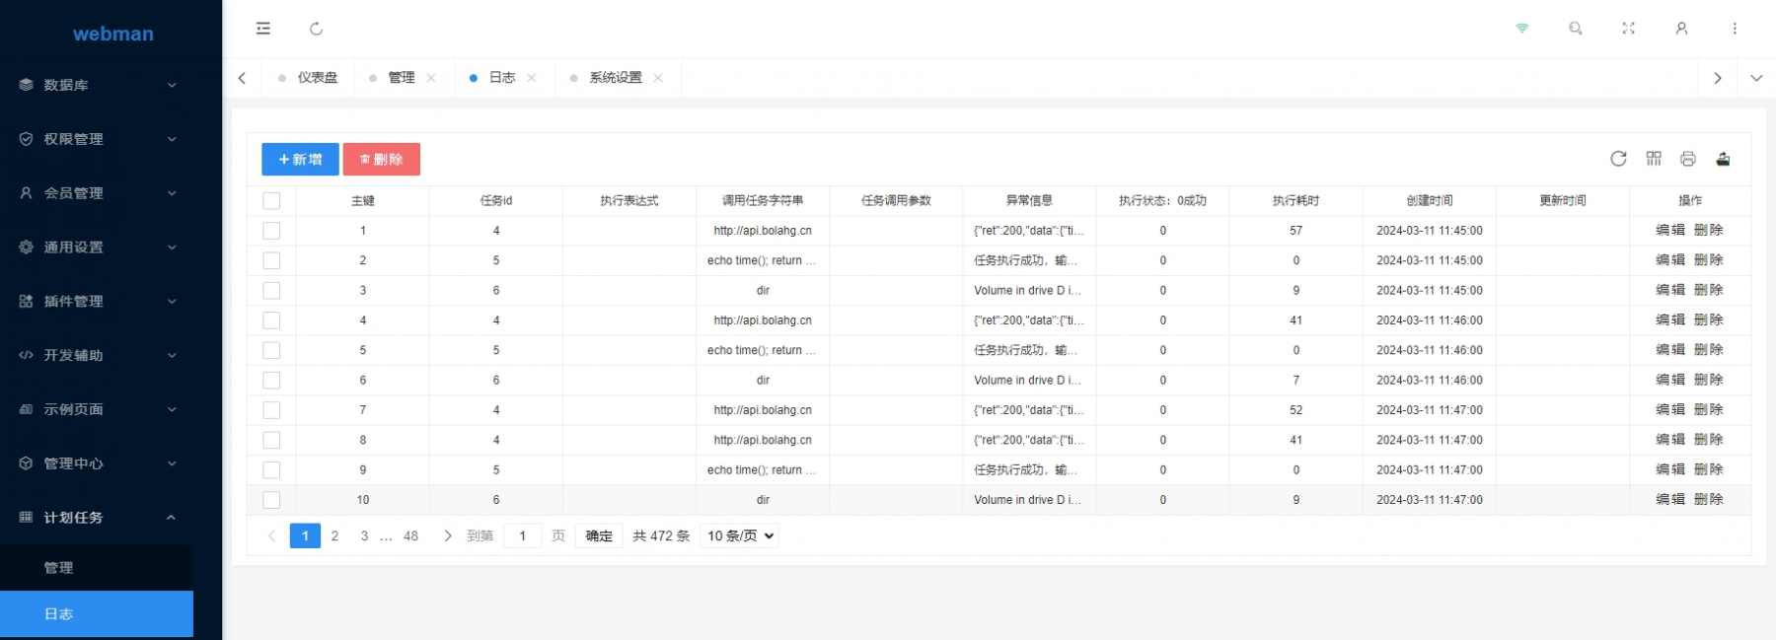Click the green wifi status icon
The width and height of the screenshot is (1776, 640).
coord(1521,29)
